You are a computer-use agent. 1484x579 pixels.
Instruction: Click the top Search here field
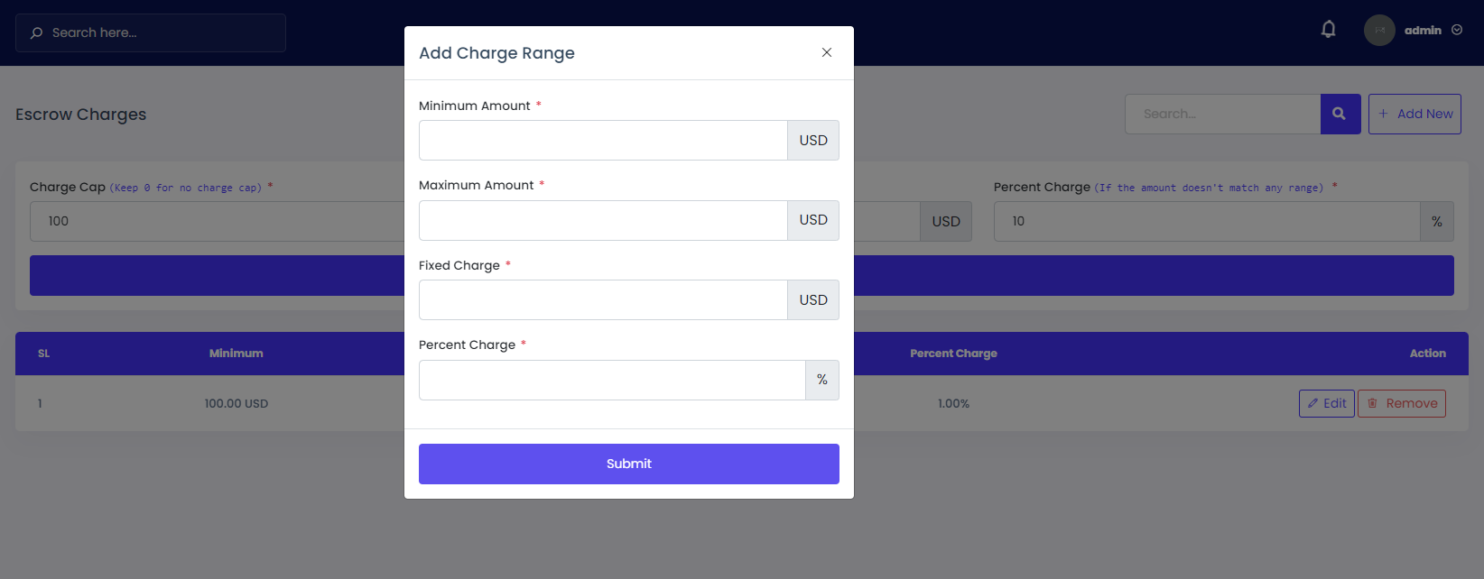pyautogui.click(x=162, y=32)
